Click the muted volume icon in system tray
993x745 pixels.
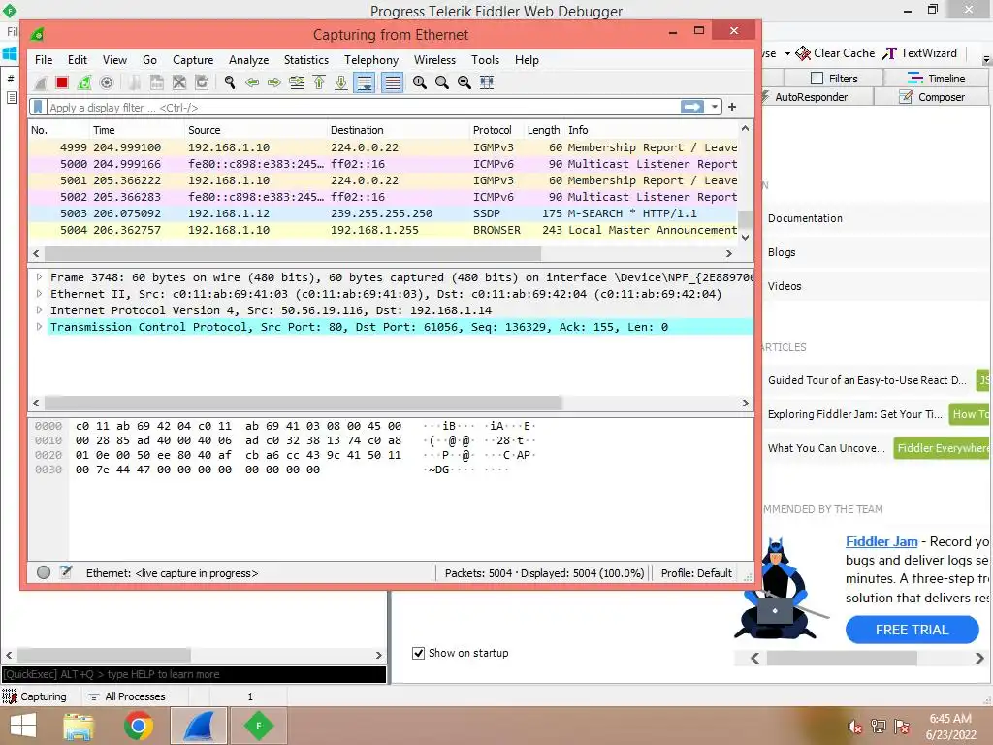pos(855,727)
